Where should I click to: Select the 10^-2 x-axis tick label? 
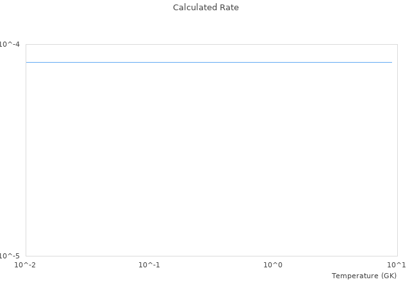click(x=26, y=265)
